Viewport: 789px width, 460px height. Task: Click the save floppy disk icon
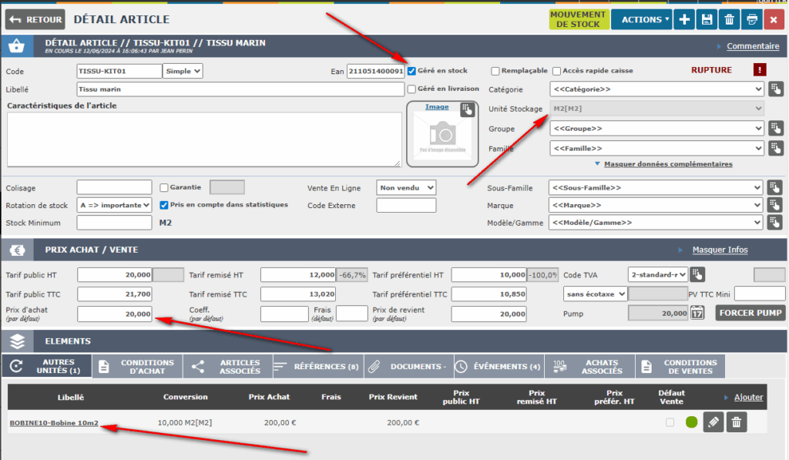pyautogui.click(x=707, y=19)
